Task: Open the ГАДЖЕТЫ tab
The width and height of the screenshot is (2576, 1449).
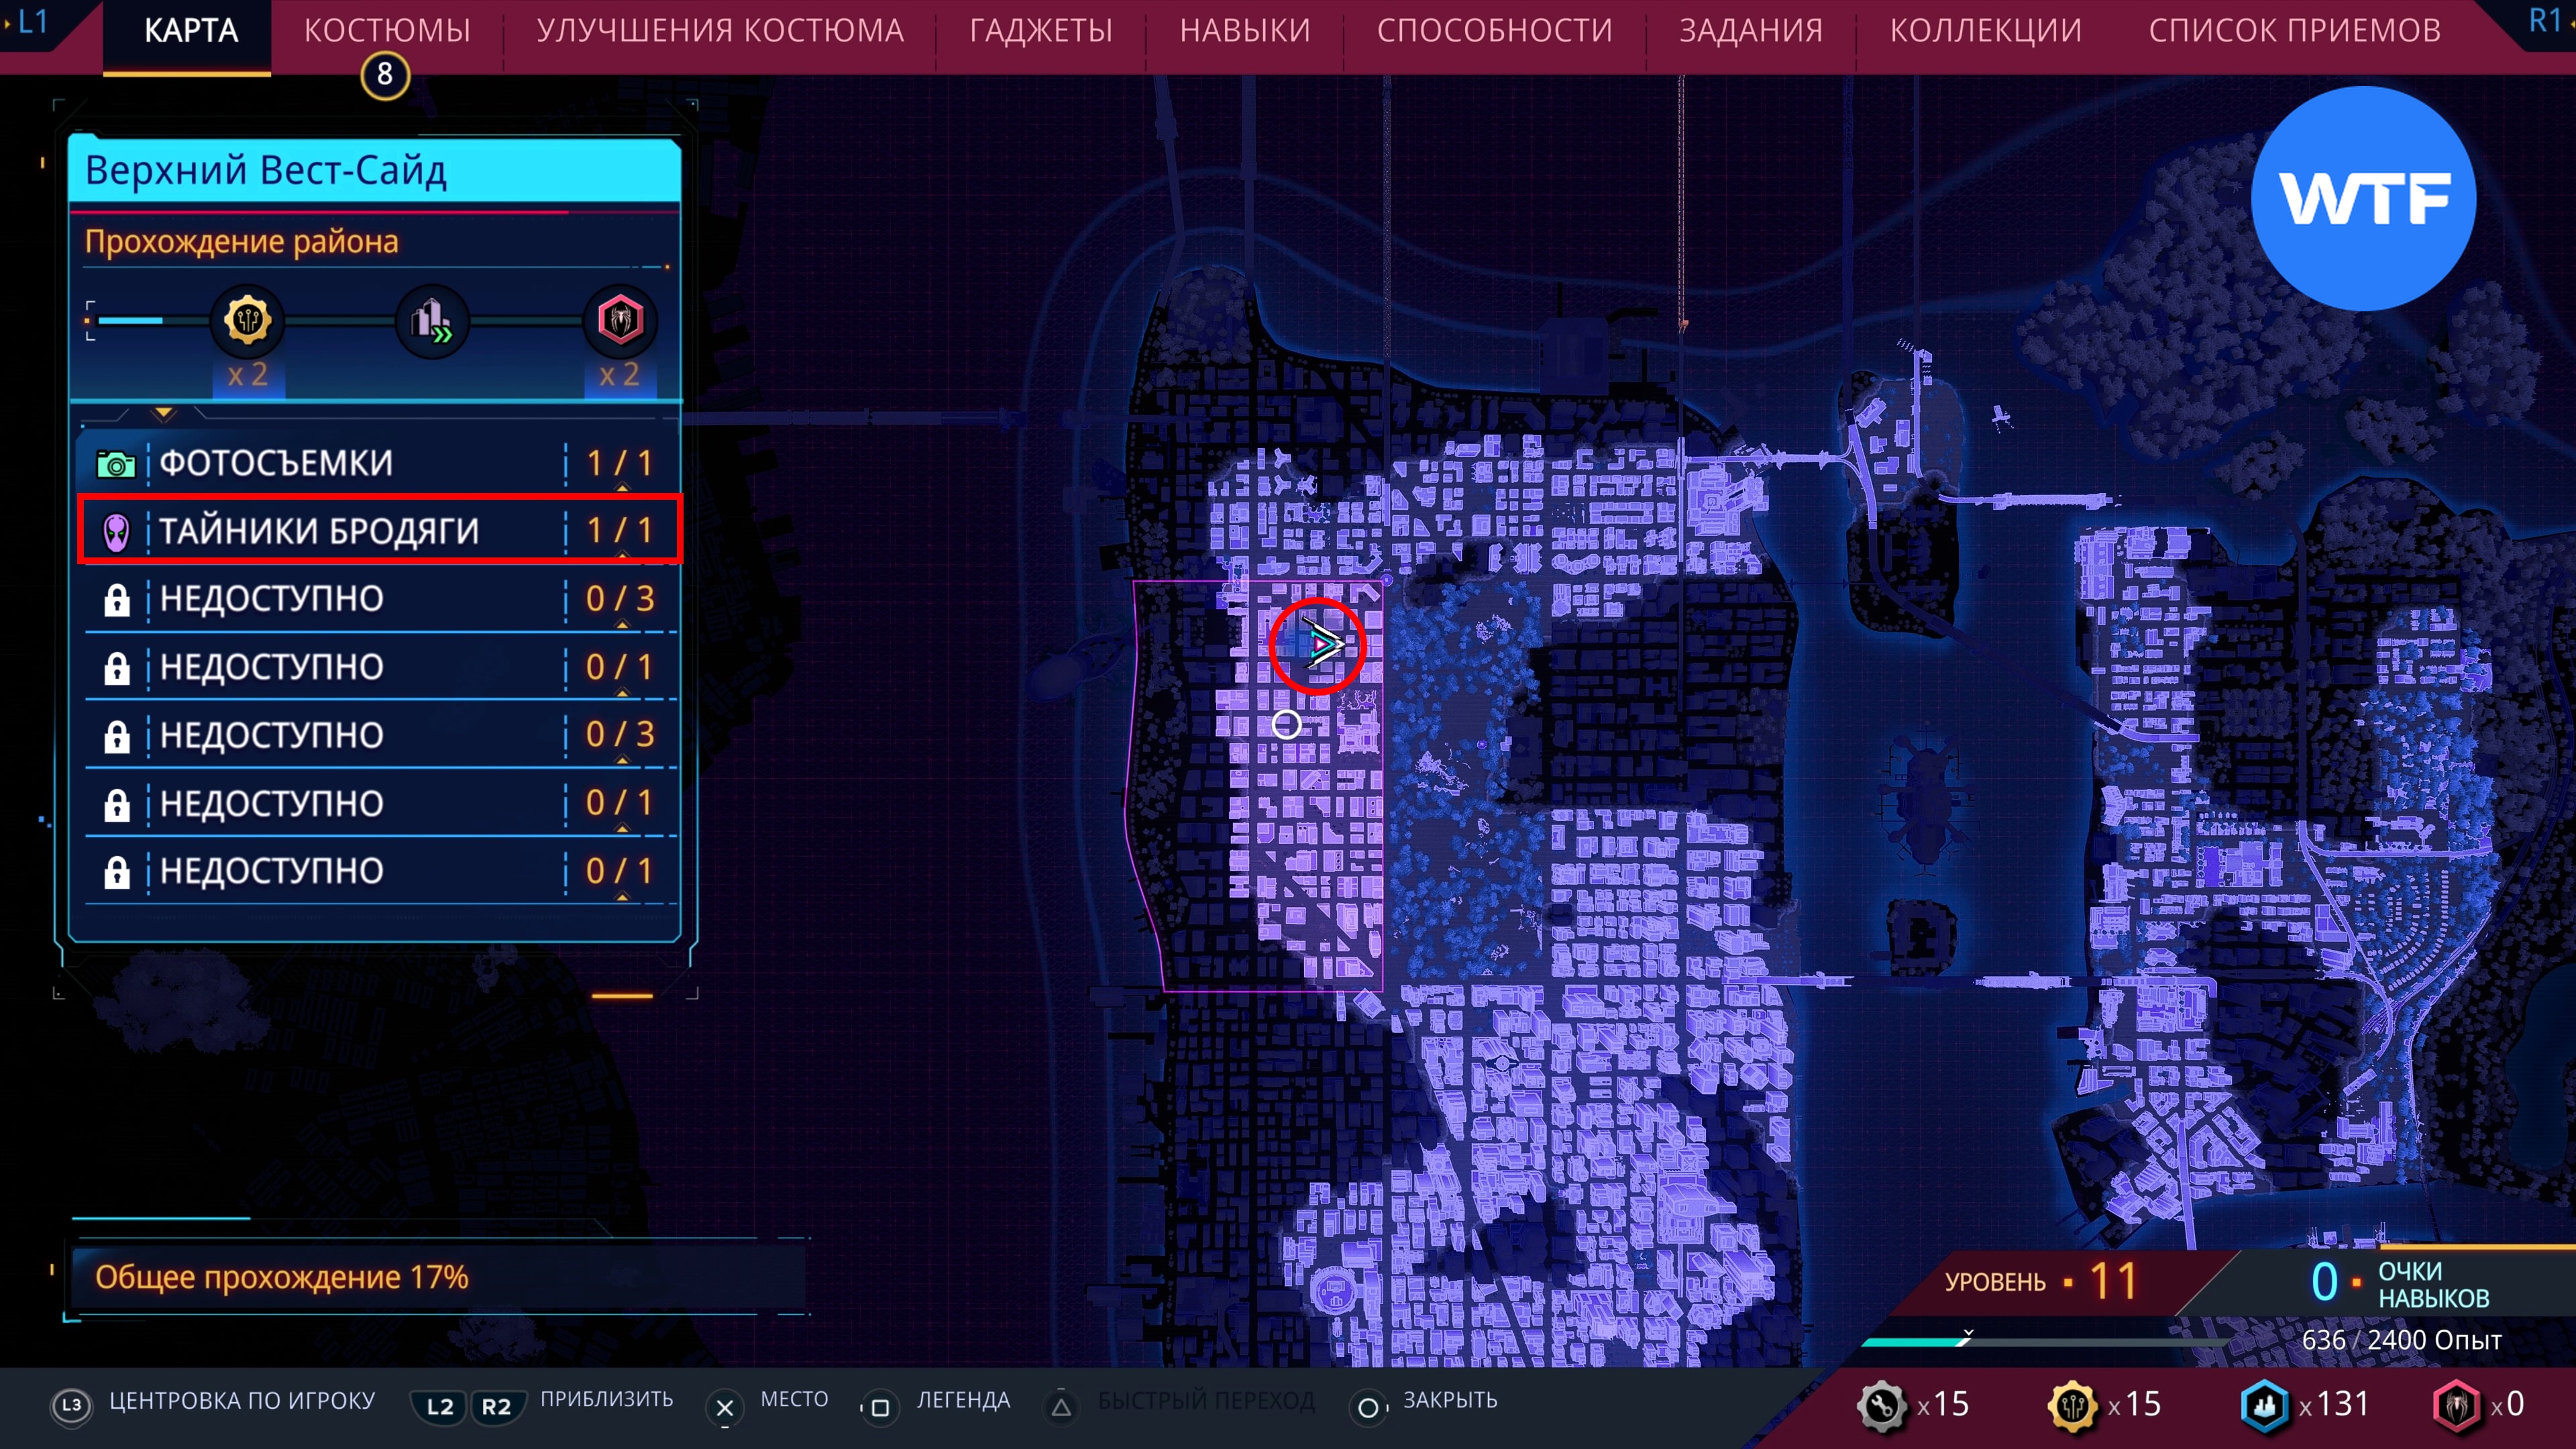Action: point(1040,31)
